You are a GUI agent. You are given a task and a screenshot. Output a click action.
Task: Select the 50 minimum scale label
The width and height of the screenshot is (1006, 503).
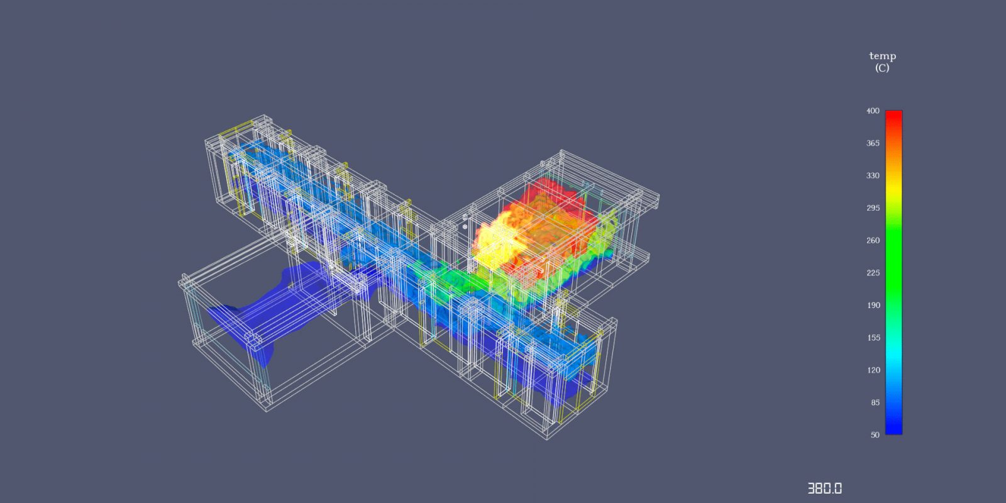click(875, 435)
